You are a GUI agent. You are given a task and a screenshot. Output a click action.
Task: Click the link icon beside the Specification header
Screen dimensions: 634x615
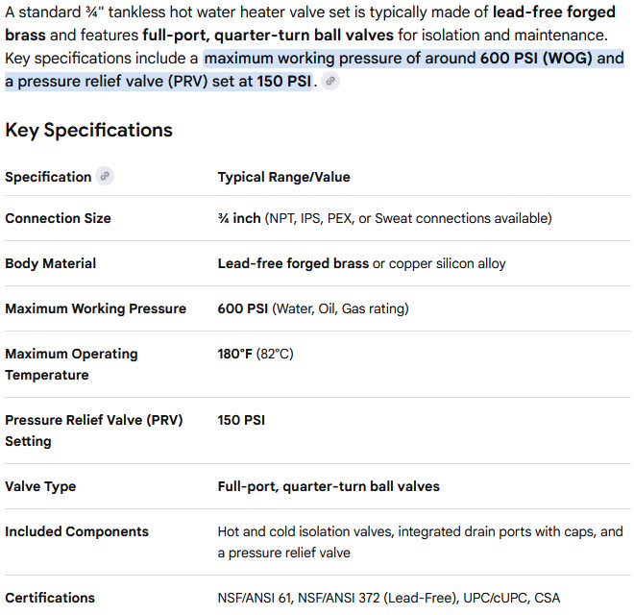pos(105,177)
